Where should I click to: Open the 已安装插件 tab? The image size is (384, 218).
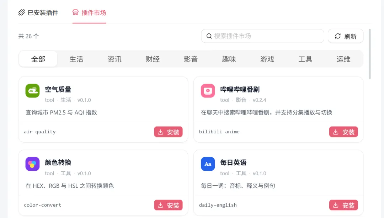coord(38,12)
